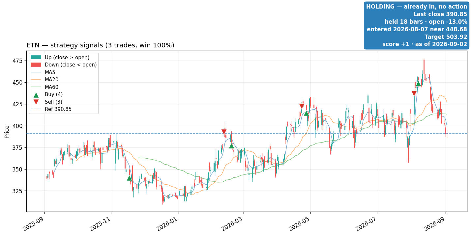This screenshot has width=471, height=236.
Task: Click the latest Buy triangle near 448
Action: [x=418, y=84]
